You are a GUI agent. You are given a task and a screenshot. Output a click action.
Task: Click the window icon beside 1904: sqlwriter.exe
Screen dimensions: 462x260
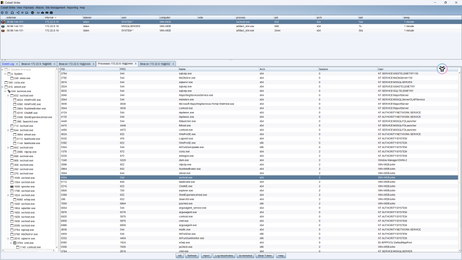[x=12, y=208]
